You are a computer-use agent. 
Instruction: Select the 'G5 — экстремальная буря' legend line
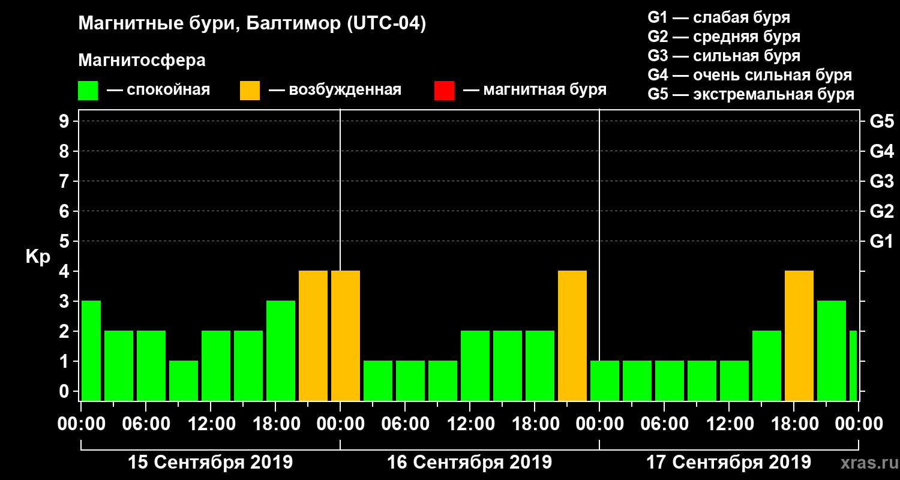(x=751, y=94)
